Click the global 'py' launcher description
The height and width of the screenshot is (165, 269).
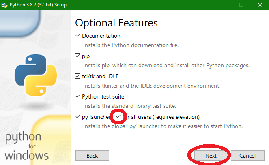pos(163,126)
